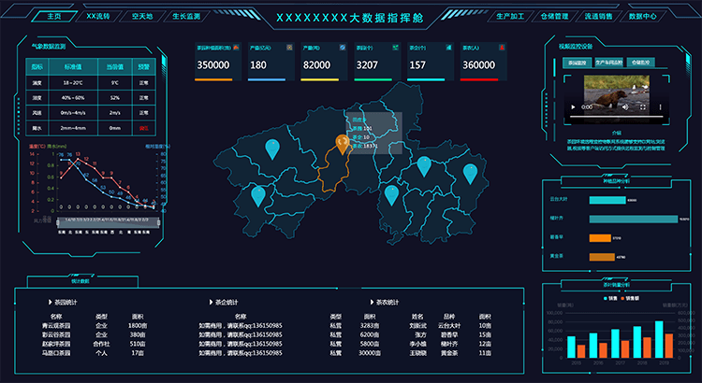Click the 52% current value cell
This screenshot has height=383, width=702.
(115, 98)
